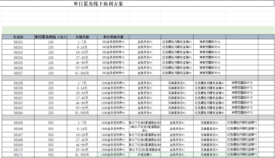Click the 58158 ID cell

[18, 83]
